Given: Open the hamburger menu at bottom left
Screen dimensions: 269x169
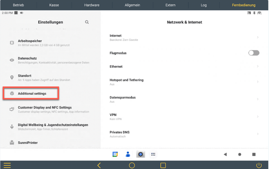Looking at the screenshot, I should click(x=7, y=165).
